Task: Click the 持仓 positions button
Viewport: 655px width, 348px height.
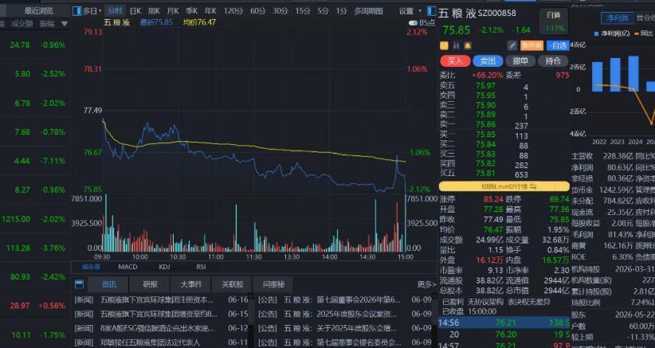Action: [x=553, y=61]
